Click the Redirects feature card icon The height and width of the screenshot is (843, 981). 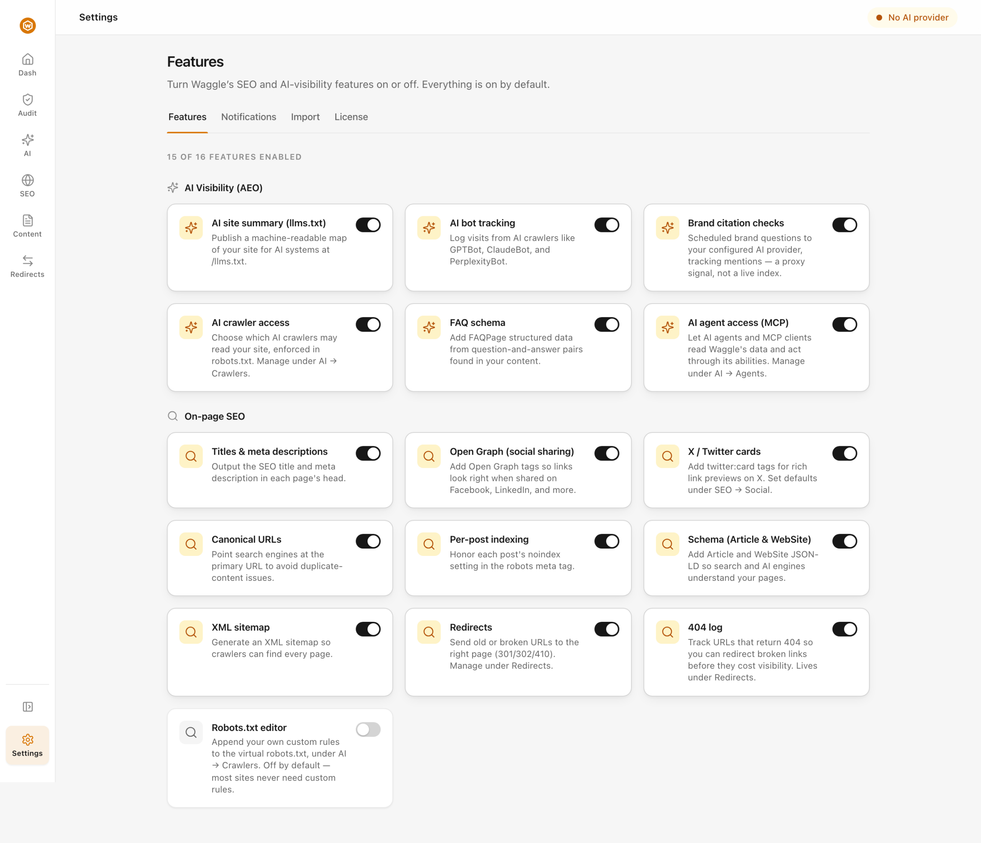(429, 632)
